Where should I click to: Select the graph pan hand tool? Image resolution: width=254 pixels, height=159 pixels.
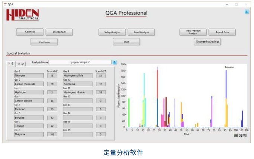(245, 135)
